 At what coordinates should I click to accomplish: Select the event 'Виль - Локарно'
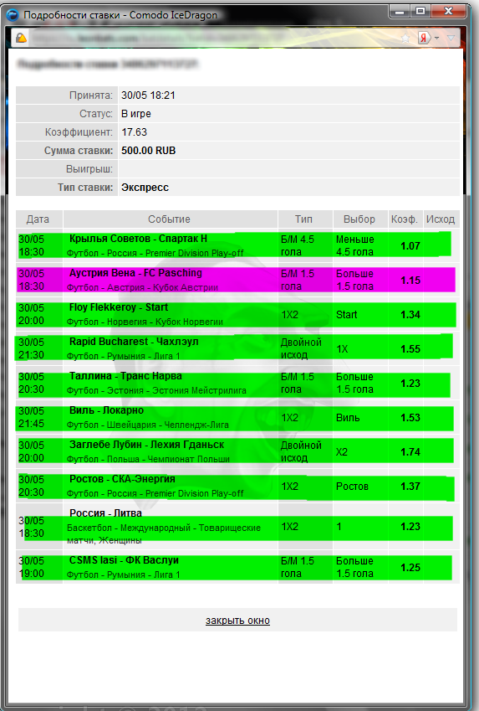(x=106, y=410)
